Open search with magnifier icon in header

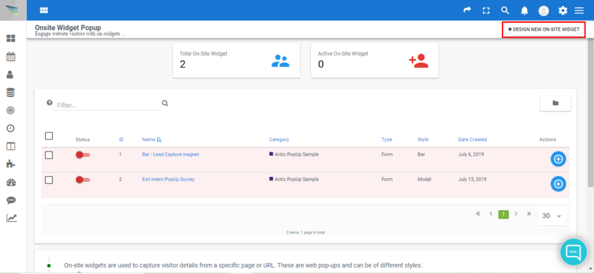coord(505,10)
